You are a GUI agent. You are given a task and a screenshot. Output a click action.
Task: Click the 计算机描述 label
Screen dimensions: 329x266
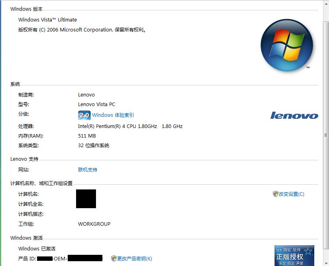pyautogui.click(x=31, y=214)
